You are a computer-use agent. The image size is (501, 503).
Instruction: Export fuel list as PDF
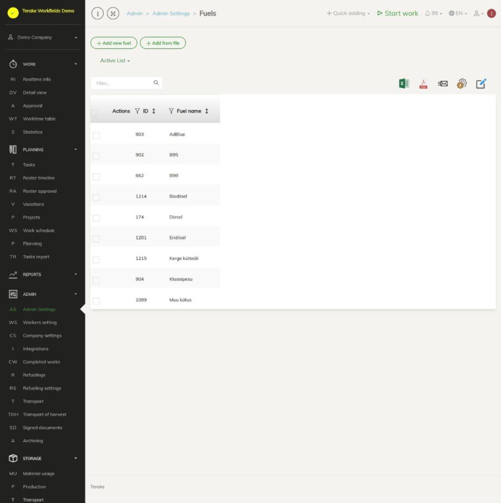pos(423,84)
